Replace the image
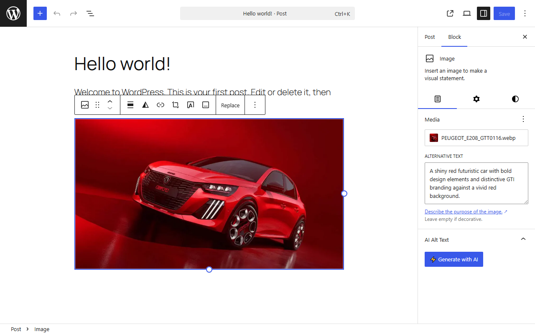This screenshot has width=535, height=334. point(230,105)
